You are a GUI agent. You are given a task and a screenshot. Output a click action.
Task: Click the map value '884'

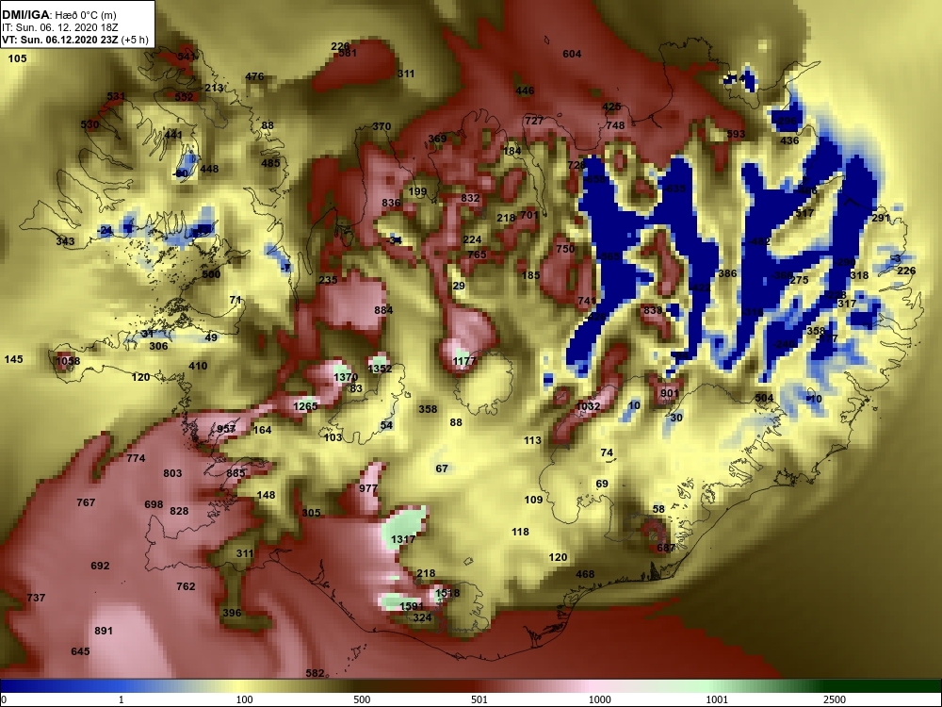(x=383, y=310)
